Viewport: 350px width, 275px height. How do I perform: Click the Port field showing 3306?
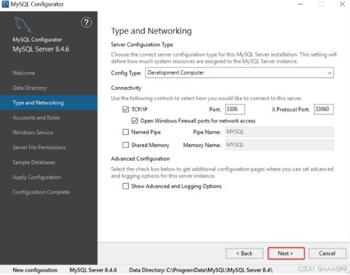(x=235, y=109)
